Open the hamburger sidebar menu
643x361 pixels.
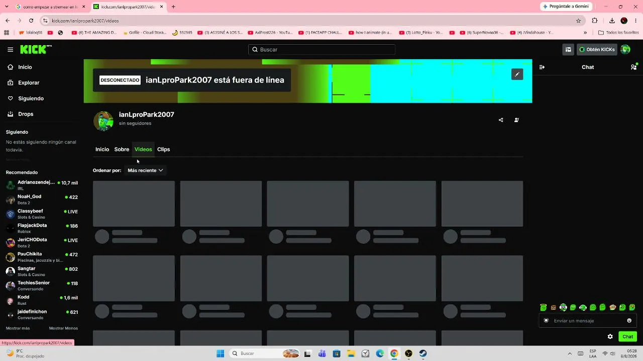pyautogui.click(x=10, y=50)
